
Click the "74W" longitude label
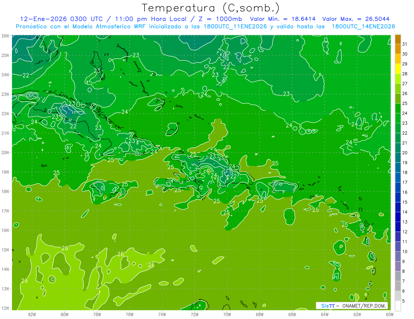pyautogui.click(x=162, y=314)
